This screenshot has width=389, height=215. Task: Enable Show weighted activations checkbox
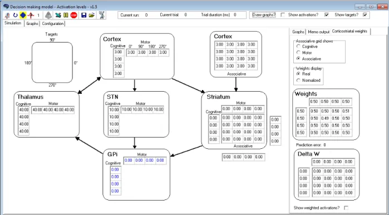tap(346, 208)
